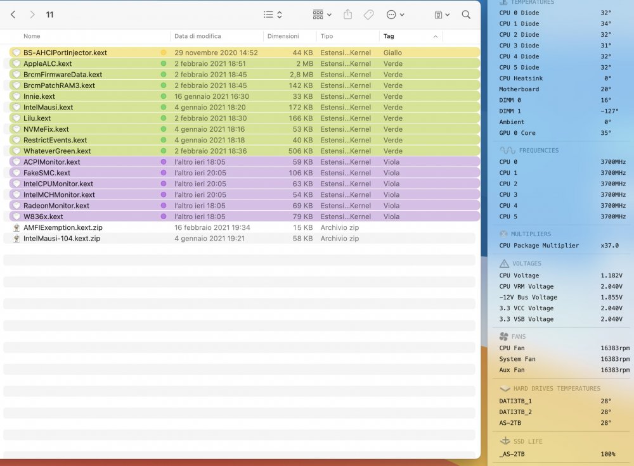Viewport: 634px width, 466px height.
Task: Click the Fans section fan icon
Action: 504,336
